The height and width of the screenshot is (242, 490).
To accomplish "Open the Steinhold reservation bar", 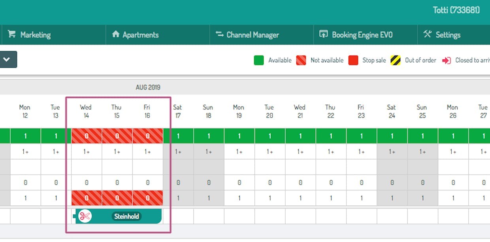I will tap(117, 216).
